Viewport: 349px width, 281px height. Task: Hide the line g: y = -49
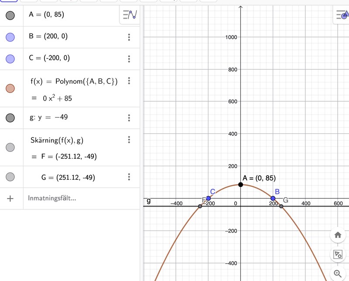coord(10,118)
